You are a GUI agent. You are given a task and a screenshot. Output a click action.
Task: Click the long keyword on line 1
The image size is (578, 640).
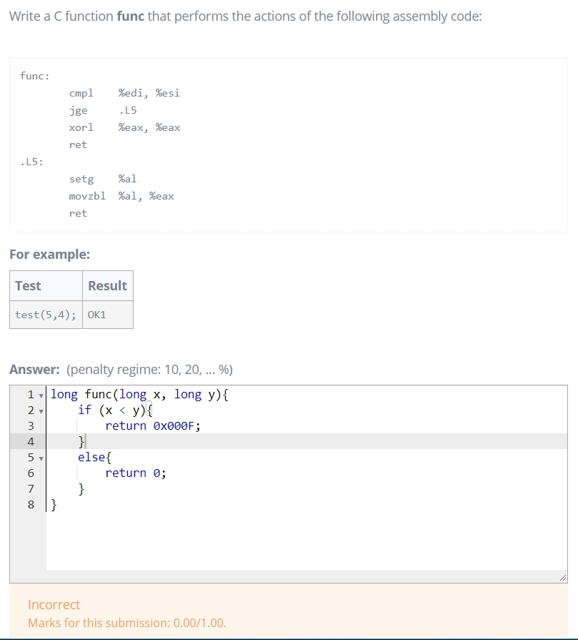[x=63, y=394]
